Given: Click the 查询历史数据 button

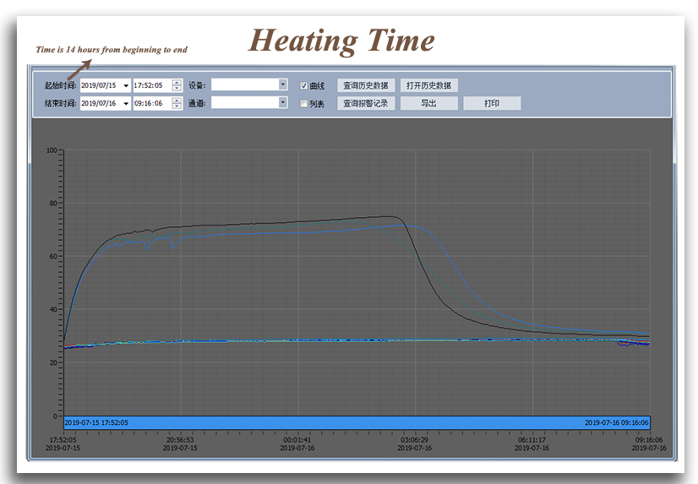Looking at the screenshot, I should [x=366, y=85].
